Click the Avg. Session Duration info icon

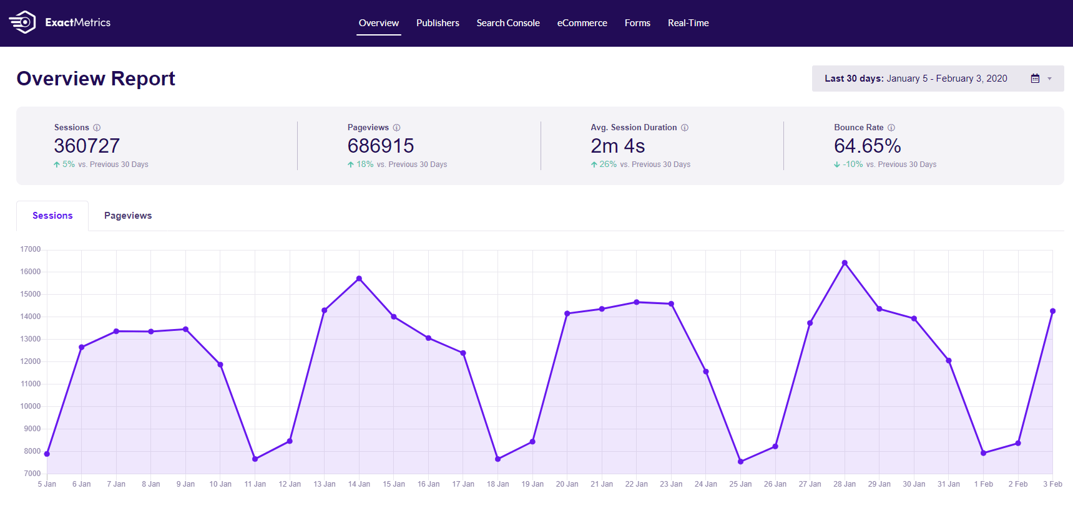(685, 128)
